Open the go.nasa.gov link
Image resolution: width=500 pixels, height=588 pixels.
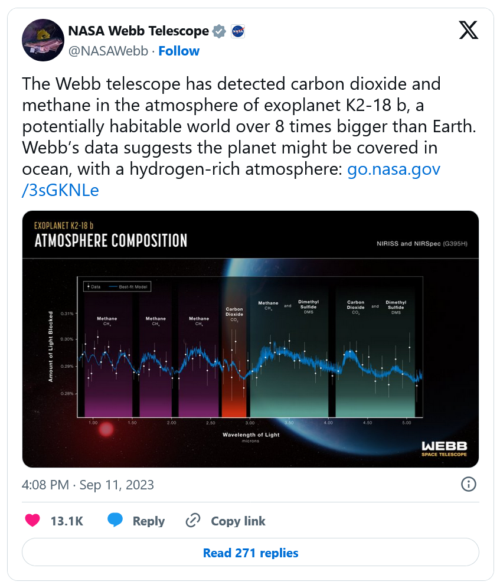tap(393, 169)
